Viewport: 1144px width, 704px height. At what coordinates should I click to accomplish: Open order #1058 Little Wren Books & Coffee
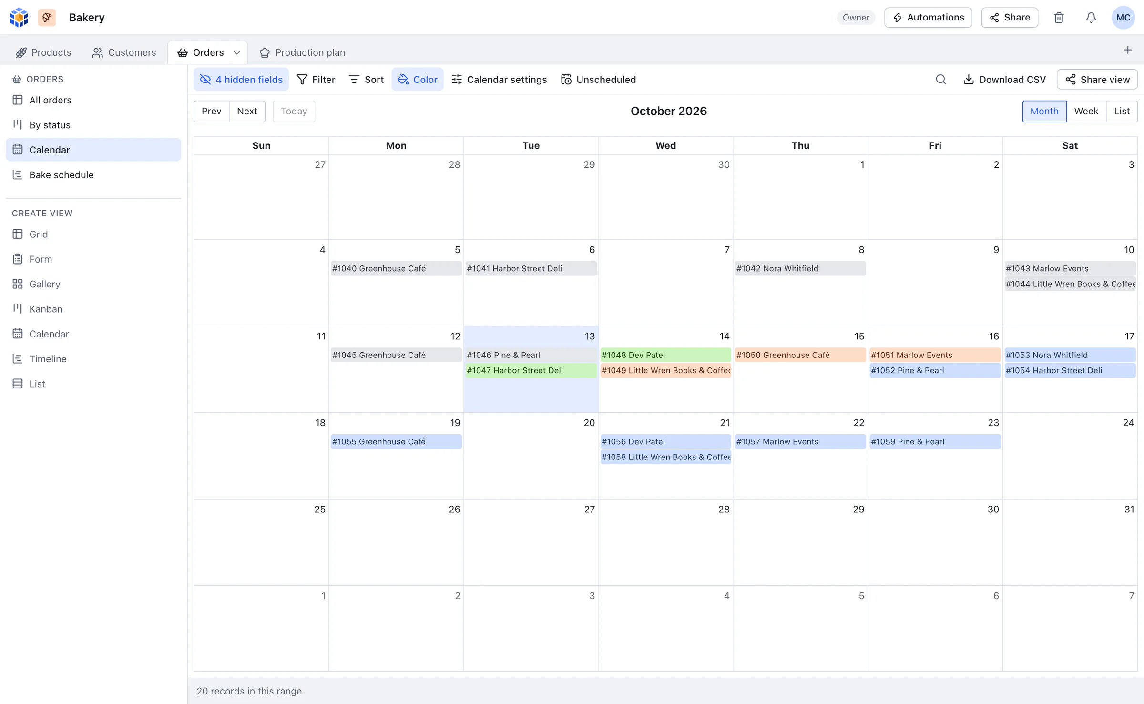click(665, 457)
